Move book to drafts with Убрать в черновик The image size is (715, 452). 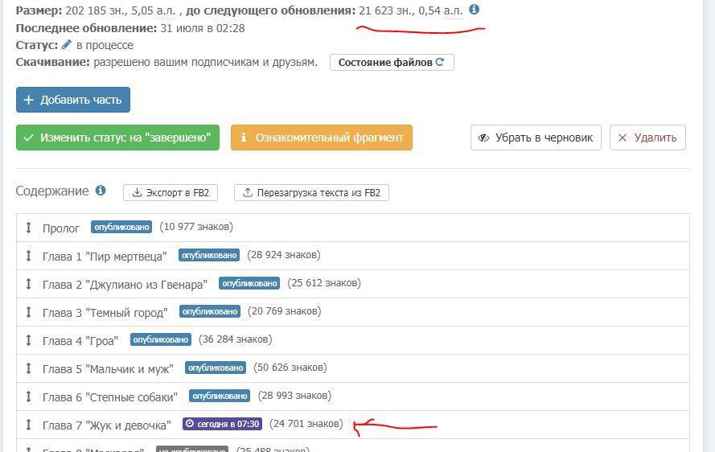click(x=536, y=138)
